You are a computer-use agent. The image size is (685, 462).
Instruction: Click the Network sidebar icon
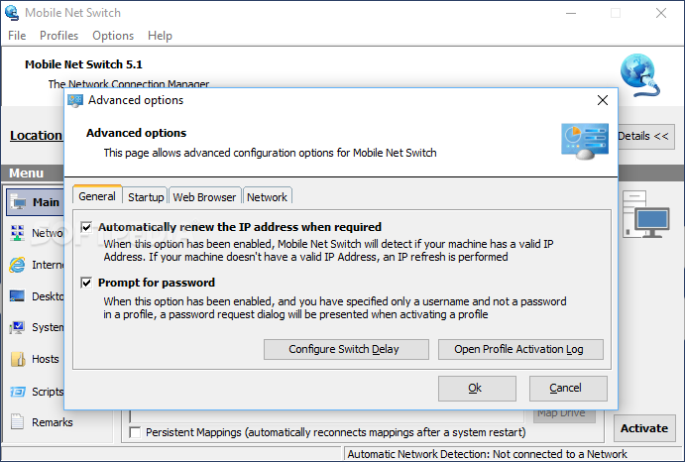coord(17,233)
